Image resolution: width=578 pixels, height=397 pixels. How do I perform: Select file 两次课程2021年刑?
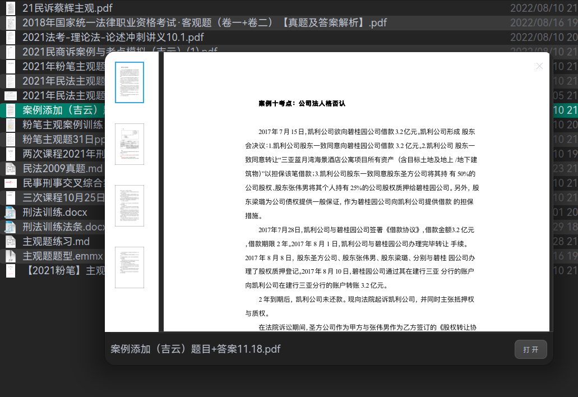click(63, 154)
